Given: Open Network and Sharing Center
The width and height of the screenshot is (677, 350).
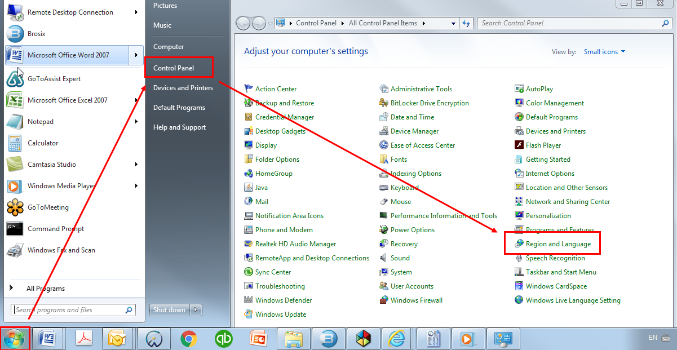Looking at the screenshot, I should pos(563,202).
